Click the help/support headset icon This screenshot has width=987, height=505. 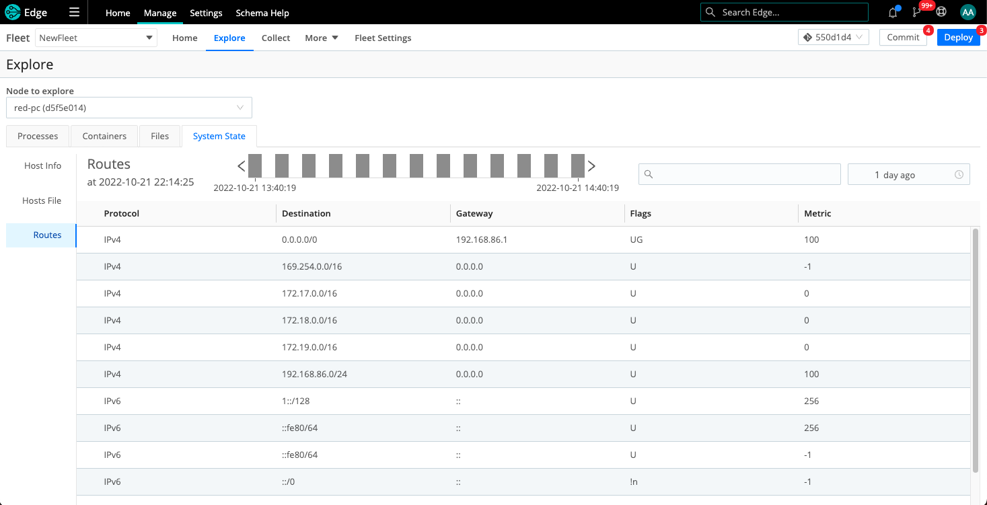coord(941,12)
